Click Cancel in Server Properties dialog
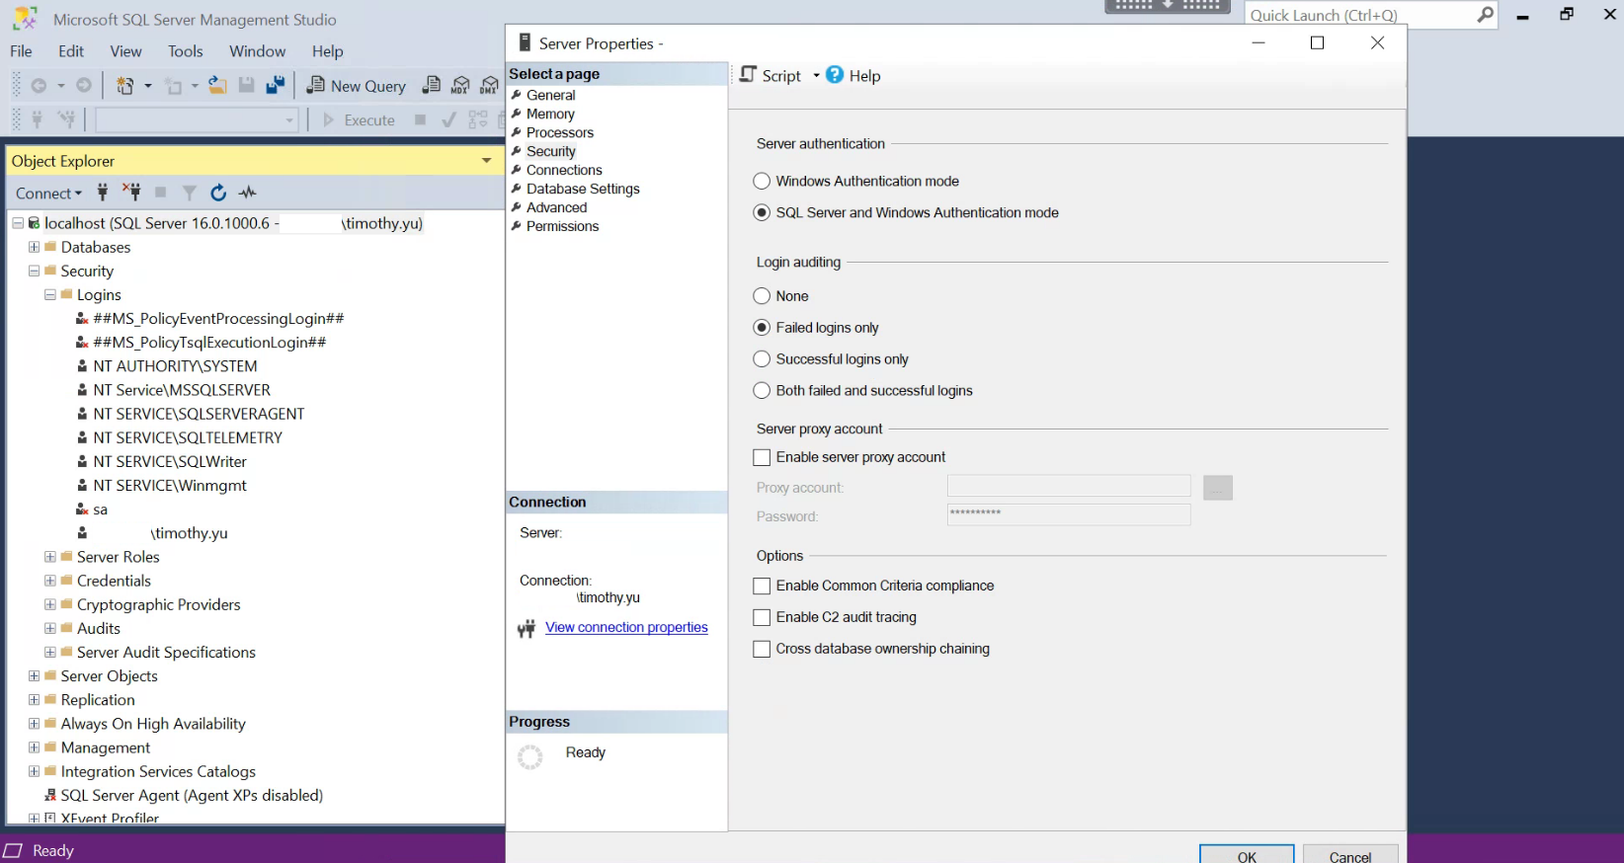This screenshot has width=1624, height=863. coord(1350,855)
